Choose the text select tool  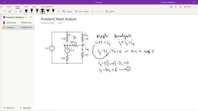(10, 11)
